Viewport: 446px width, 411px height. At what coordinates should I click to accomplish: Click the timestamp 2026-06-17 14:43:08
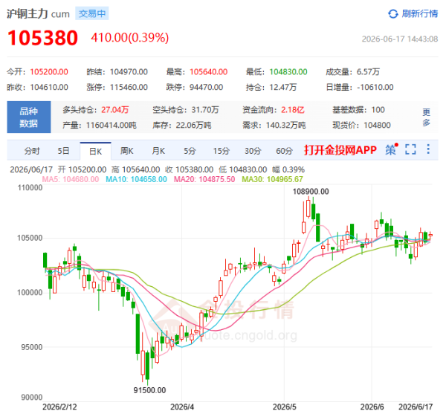tap(400, 39)
